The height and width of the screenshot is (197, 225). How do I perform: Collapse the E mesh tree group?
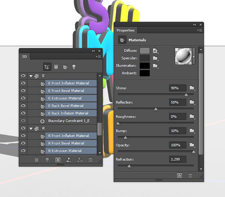(x=31, y=76)
